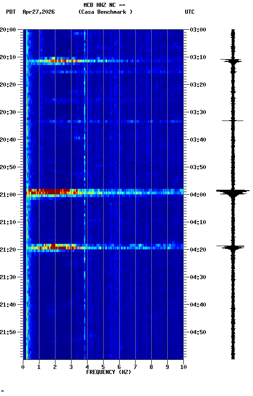The image size is (253, 396).
Task: Click the 21:20 PDT time label
Action: point(8,250)
